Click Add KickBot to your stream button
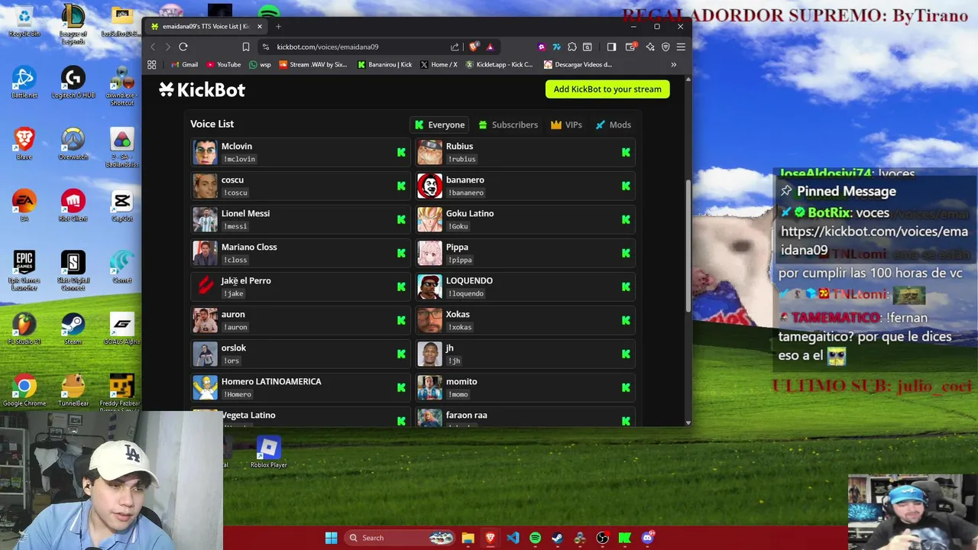 click(x=607, y=89)
